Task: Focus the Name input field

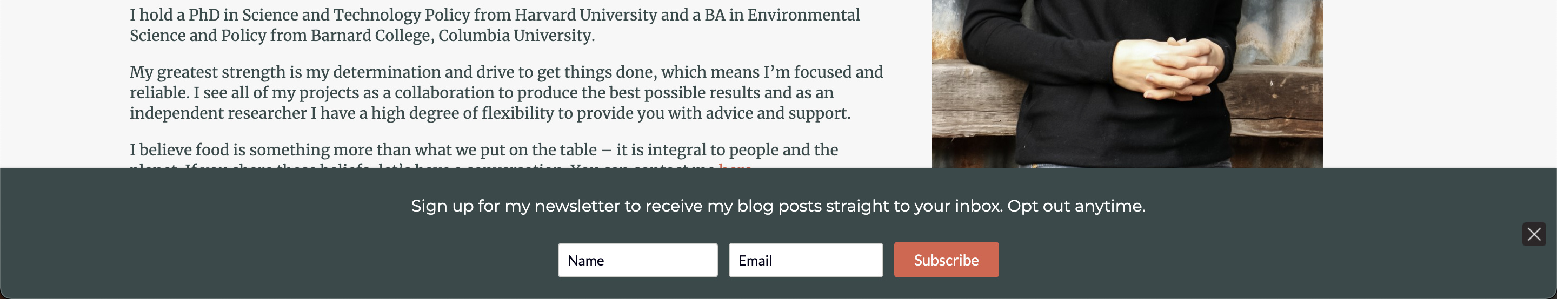Action: coord(637,261)
